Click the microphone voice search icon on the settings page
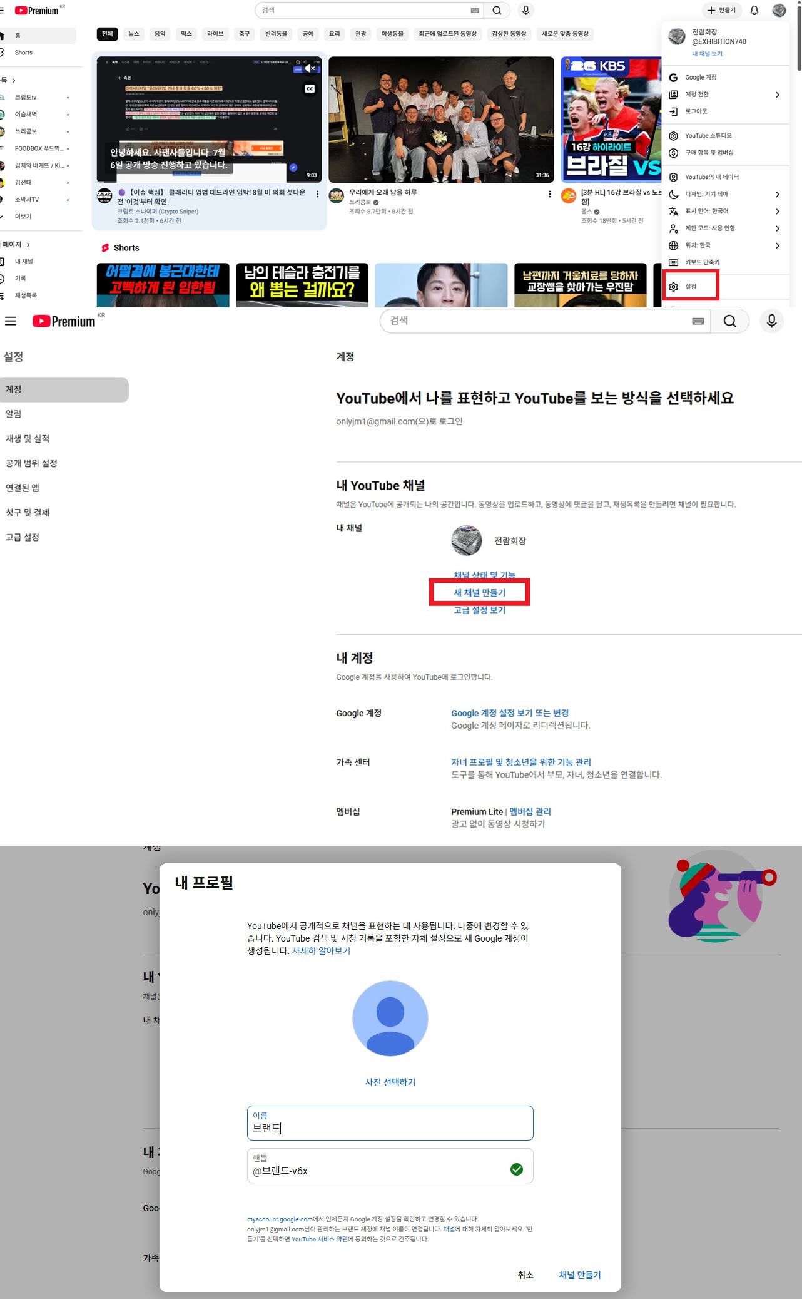This screenshot has height=1299, width=802. click(772, 321)
